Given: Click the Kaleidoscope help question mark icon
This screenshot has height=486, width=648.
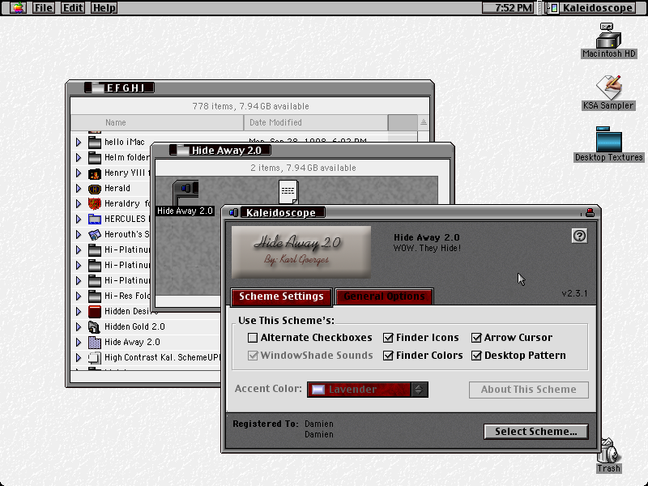Looking at the screenshot, I should pyautogui.click(x=579, y=236).
